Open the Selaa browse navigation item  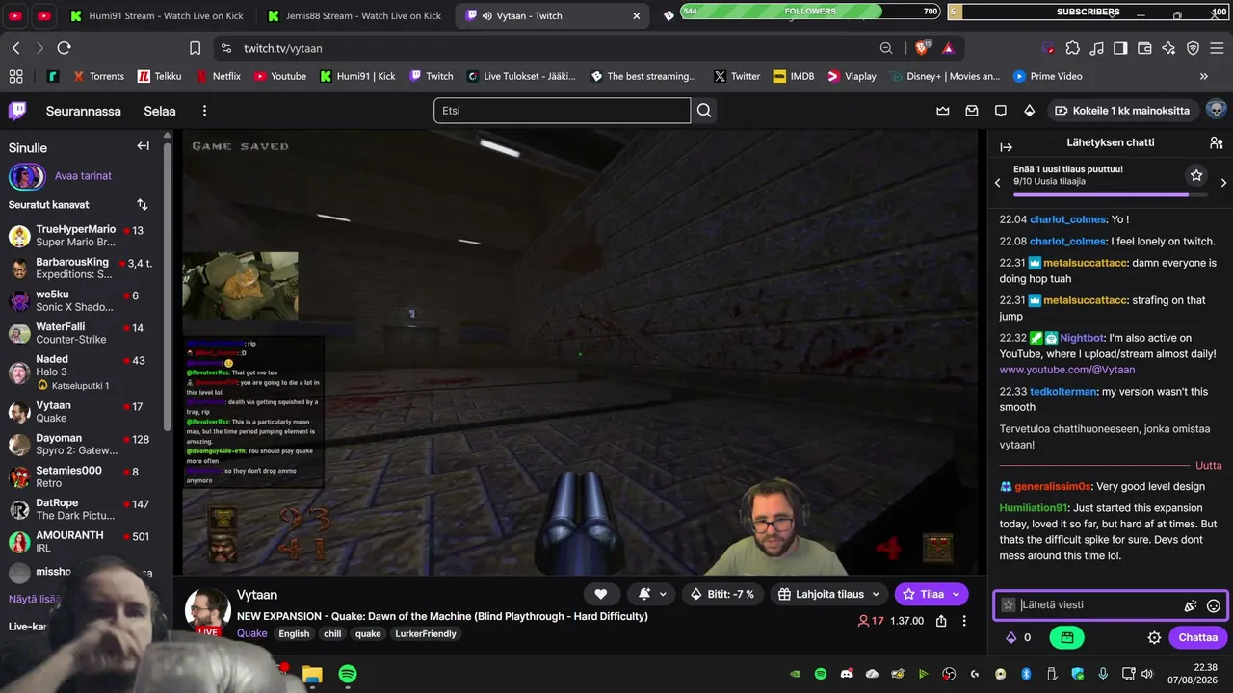pyautogui.click(x=160, y=111)
